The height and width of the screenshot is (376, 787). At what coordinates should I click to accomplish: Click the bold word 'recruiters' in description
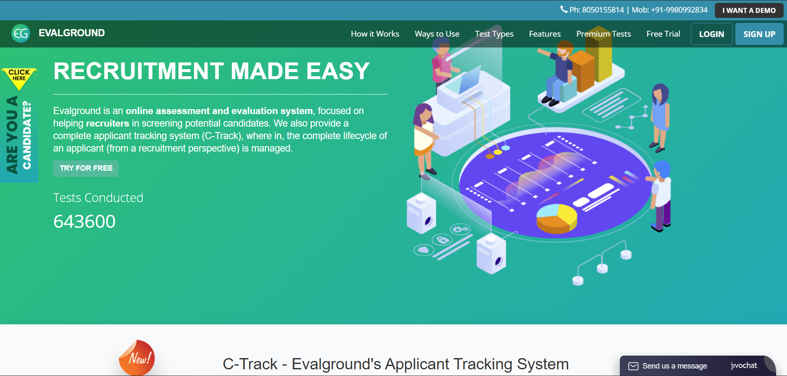pyautogui.click(x=108, y=123)
